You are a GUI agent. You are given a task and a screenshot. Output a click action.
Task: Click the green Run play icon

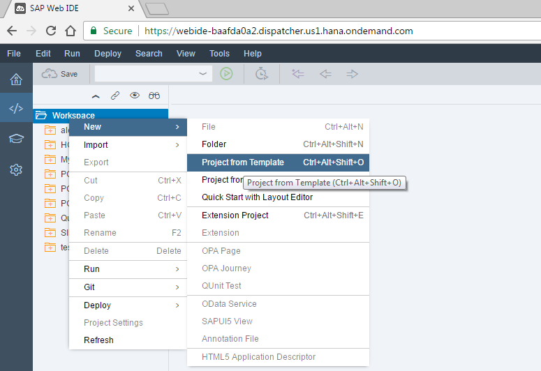coord(226,74)
